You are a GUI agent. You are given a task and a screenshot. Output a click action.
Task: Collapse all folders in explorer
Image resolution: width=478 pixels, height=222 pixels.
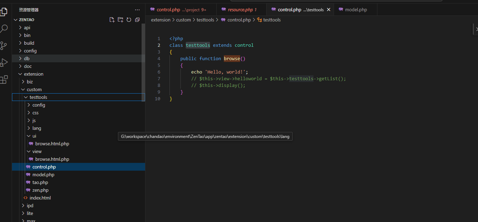point(137,20)
